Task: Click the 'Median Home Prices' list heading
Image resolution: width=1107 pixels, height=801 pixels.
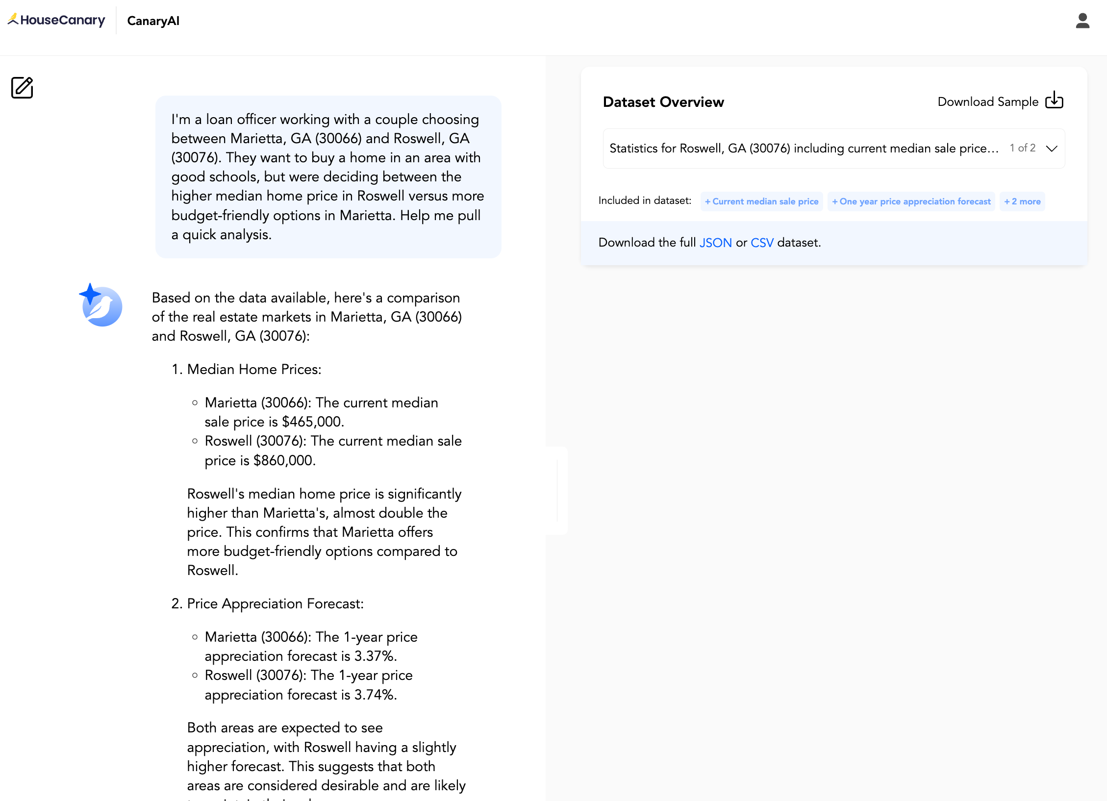Action: coord(254,369)
